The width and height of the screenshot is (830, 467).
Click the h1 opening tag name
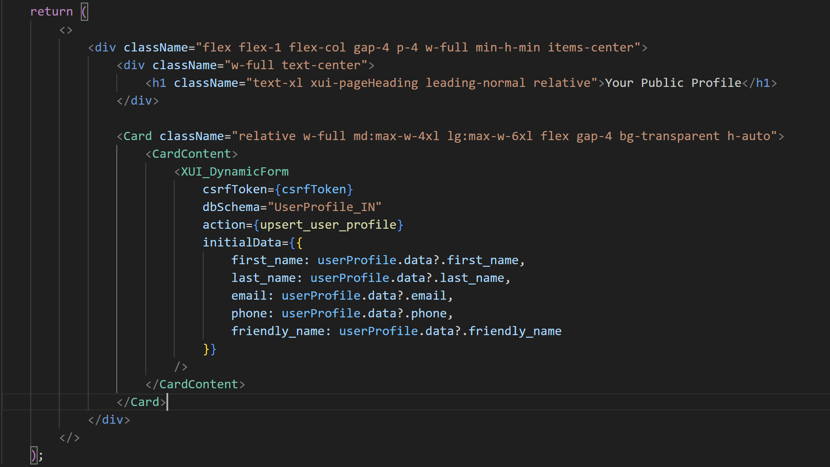(x=159, y=83)
